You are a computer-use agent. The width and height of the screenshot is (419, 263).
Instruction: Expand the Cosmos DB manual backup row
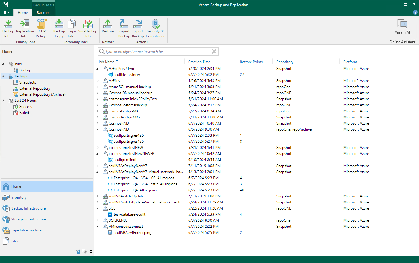tap(98, 93)
